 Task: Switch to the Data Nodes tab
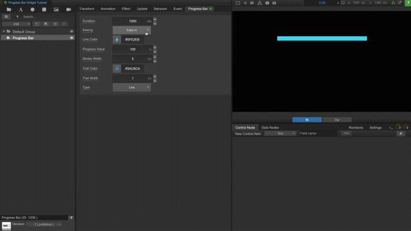point(270,128)
